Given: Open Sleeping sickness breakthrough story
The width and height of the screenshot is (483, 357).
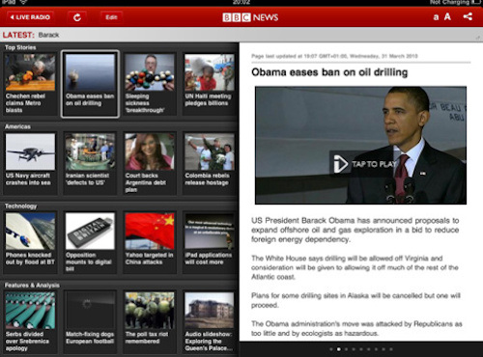Looking at the screenshot, I should [150, 84].
